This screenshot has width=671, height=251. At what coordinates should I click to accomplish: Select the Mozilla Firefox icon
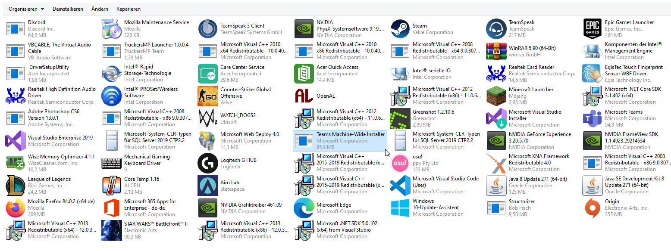pos(16,208)
